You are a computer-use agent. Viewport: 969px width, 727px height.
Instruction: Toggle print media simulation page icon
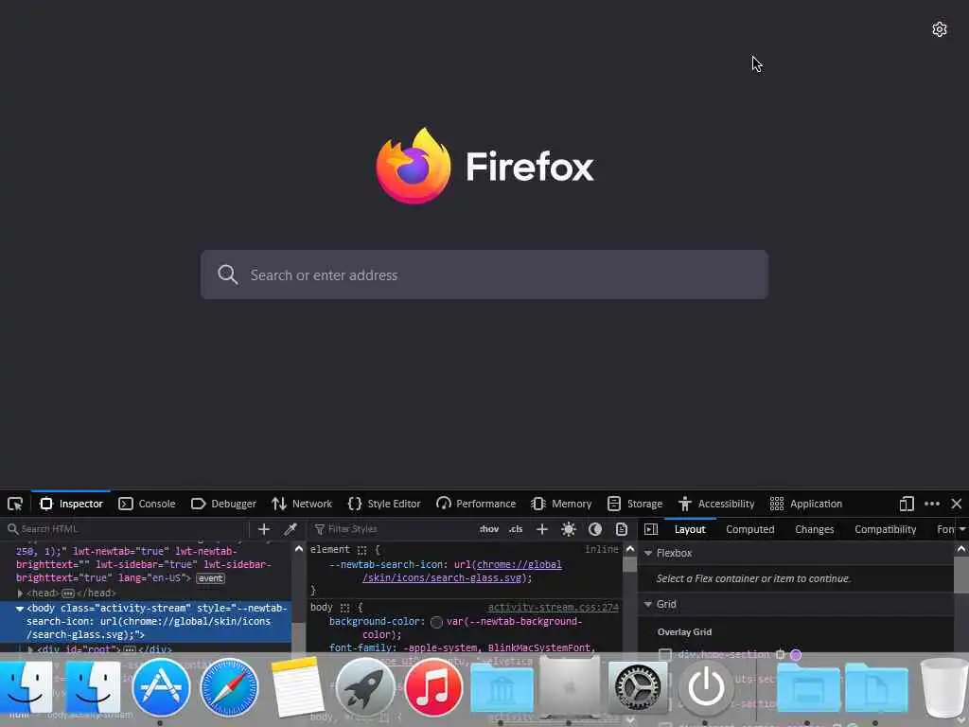pyautogui.click(x=621, y=529)
